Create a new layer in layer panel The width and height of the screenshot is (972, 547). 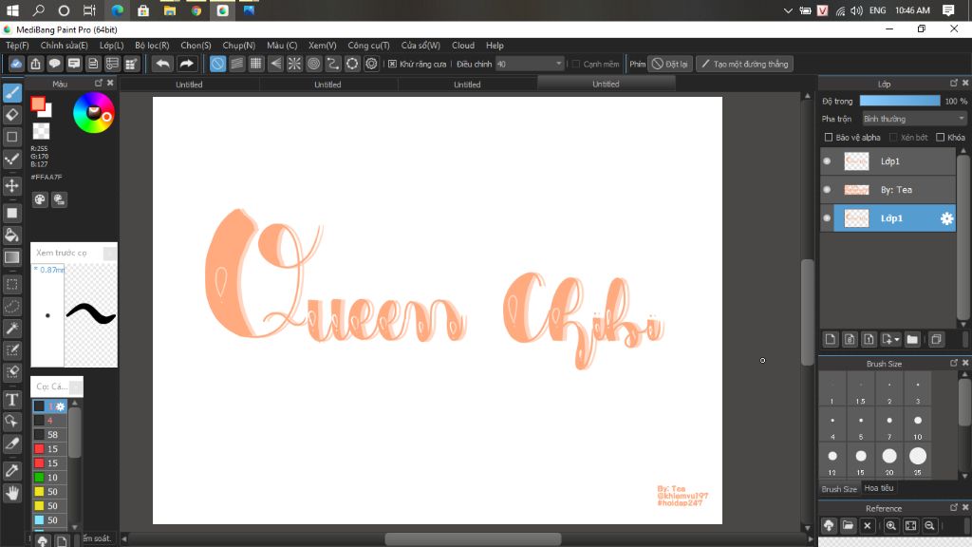point(831,339)
